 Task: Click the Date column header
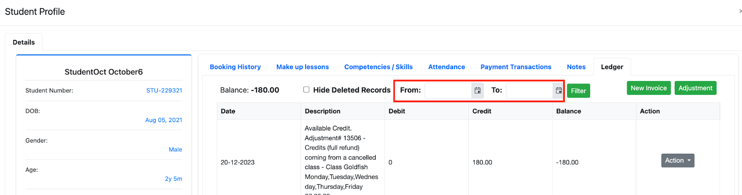point(228,111)
